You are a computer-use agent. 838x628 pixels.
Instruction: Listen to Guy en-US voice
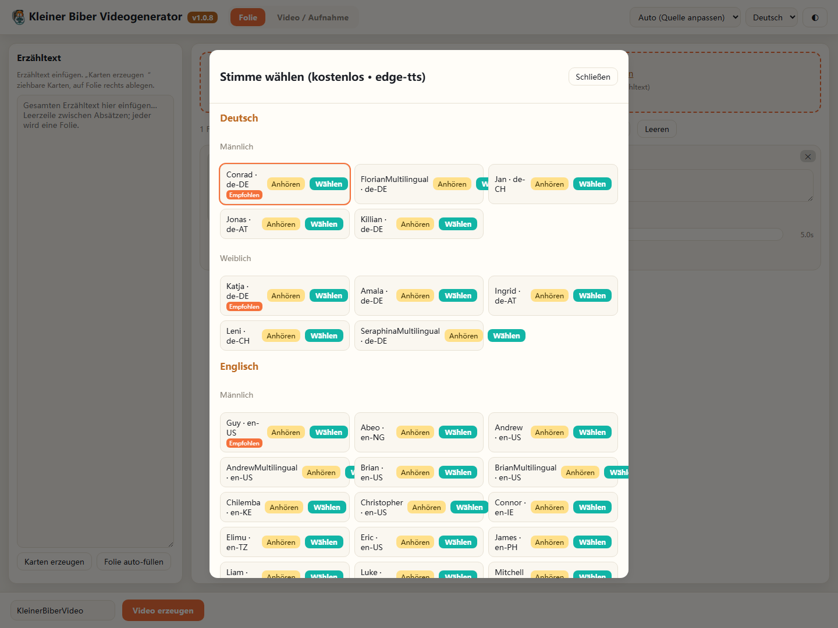click(286, 433)
